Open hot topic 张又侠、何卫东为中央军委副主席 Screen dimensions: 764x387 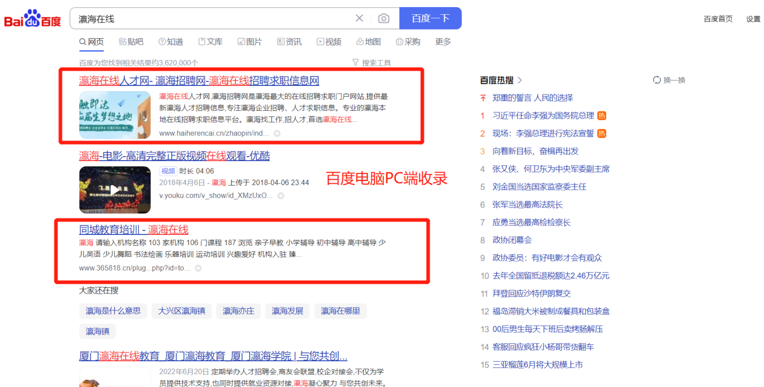pos(551,169)
